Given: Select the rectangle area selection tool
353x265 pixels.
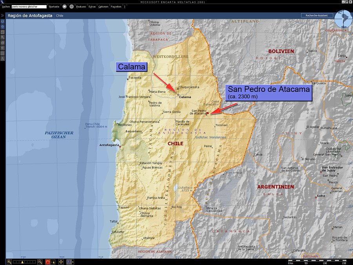Looking at the screenshot, I should pos(54,261).
